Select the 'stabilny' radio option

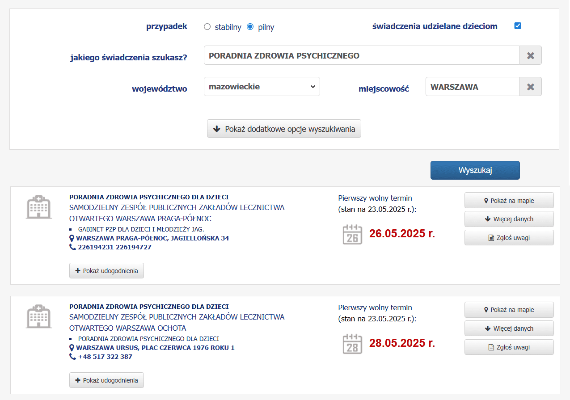point(207,27)
